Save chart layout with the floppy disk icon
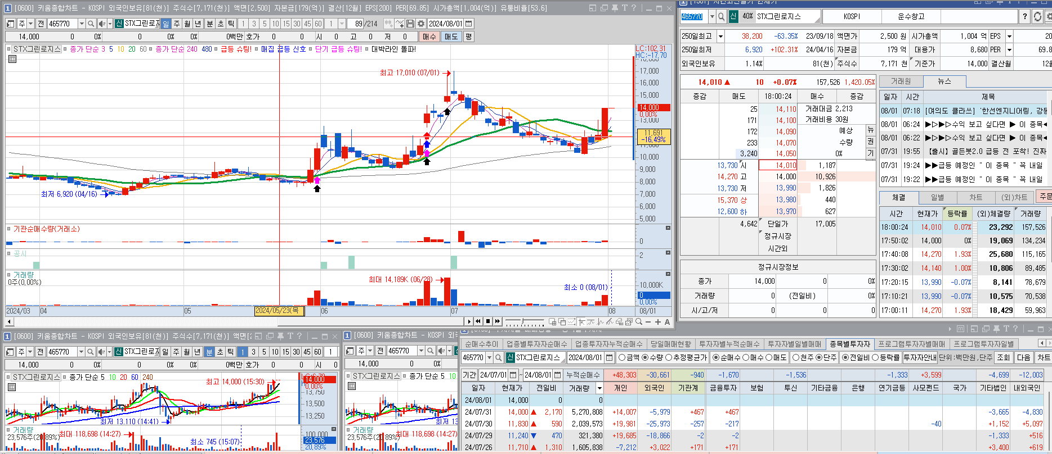Viewport: 1052px width, 454px height. click(x=410, y=24)
